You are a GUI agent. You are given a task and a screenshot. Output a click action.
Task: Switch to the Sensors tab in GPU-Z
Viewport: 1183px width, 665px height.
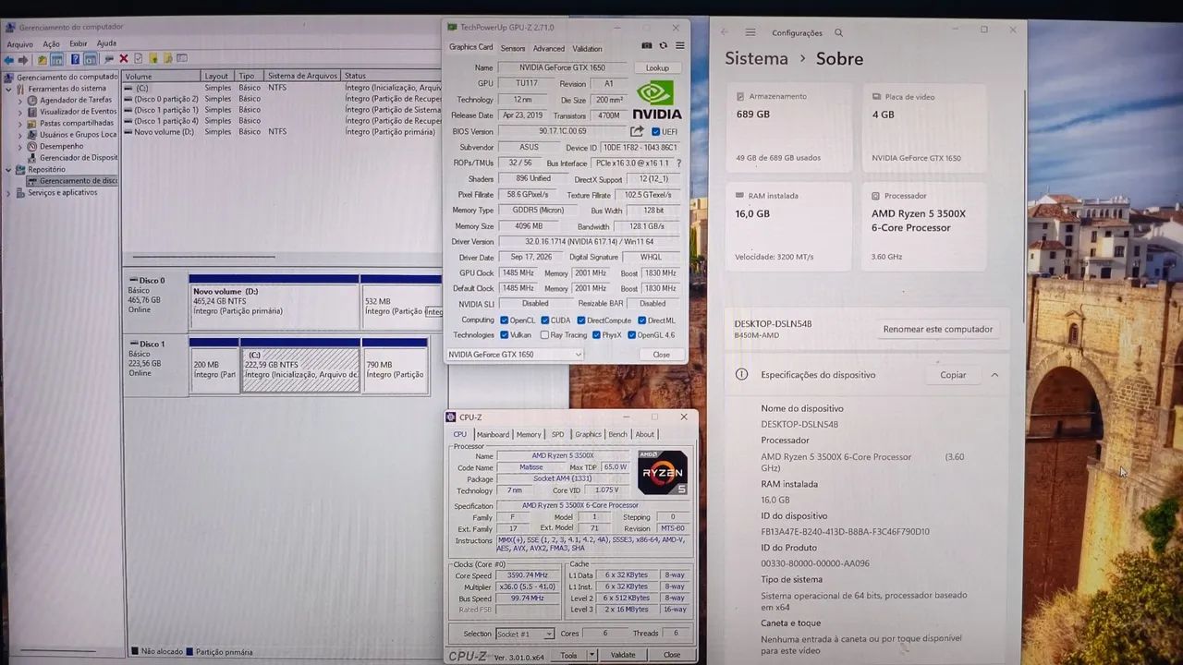[513, 48]
